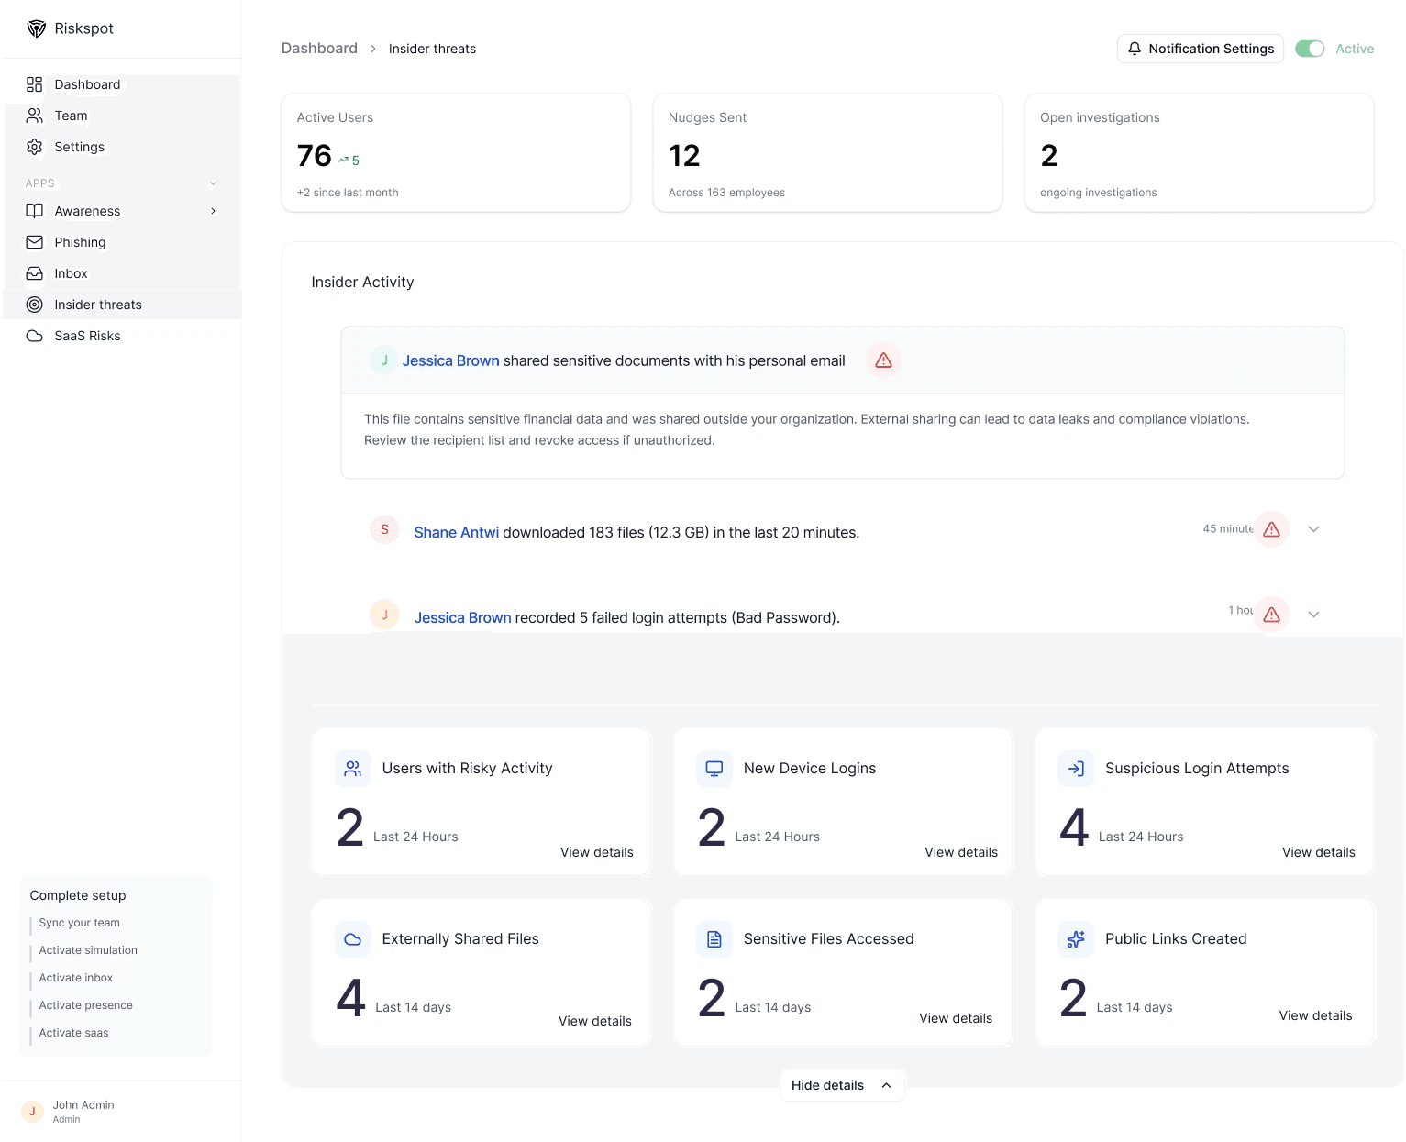Click 'Complete setup' heading
1406x1142 pixels.
click(78, 895)
